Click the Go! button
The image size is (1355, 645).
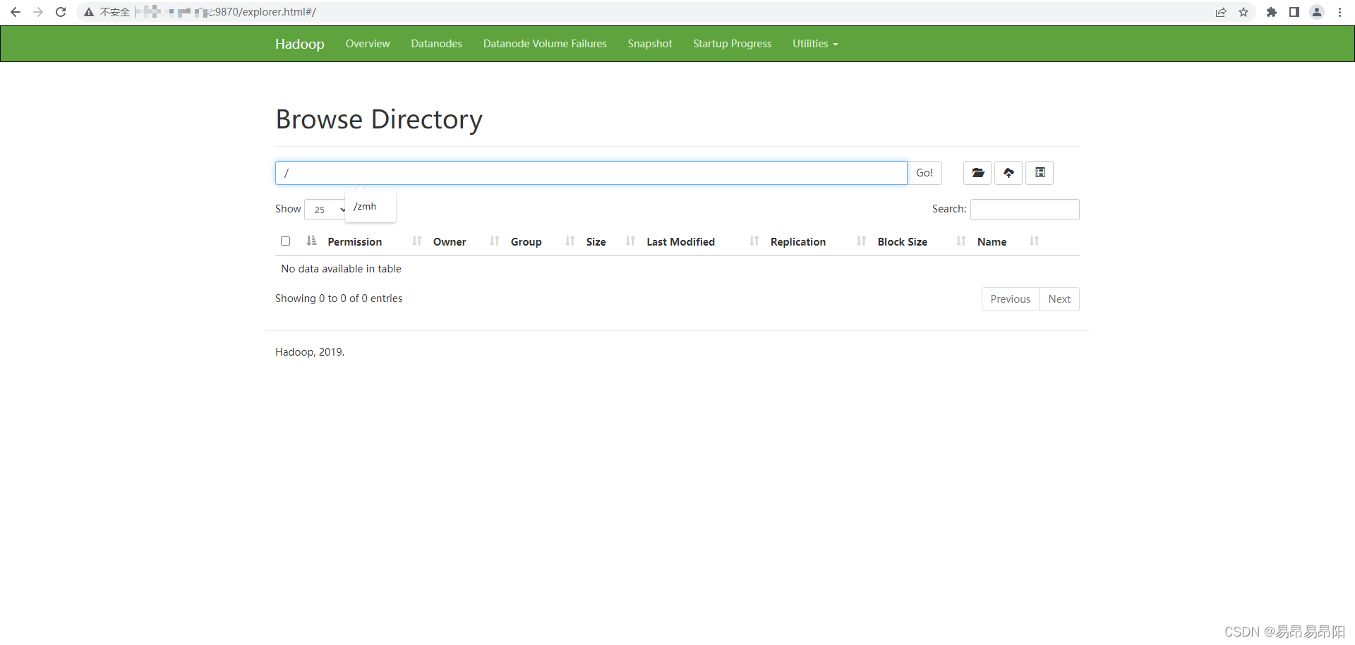(925, 173)
